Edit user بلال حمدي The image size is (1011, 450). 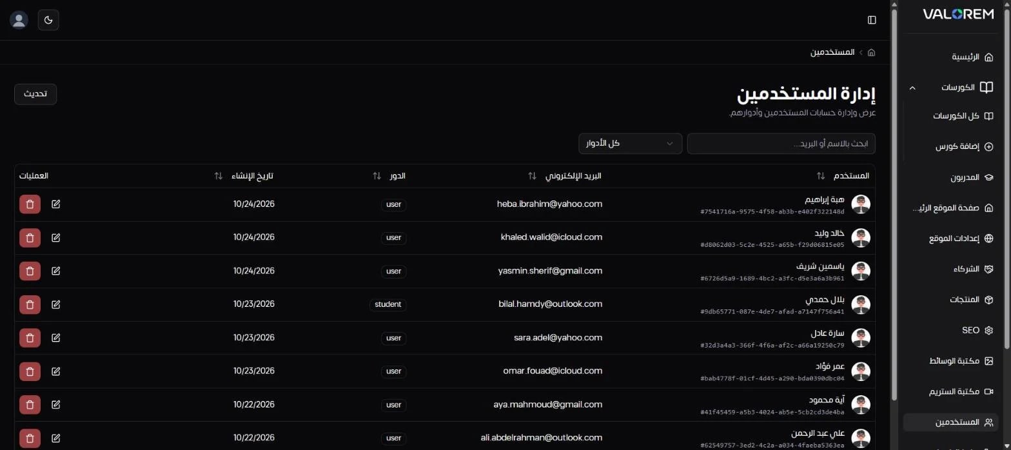pos(56,304)
